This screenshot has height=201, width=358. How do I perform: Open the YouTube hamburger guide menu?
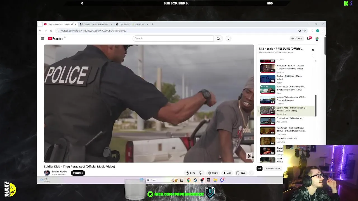(42, 39)
